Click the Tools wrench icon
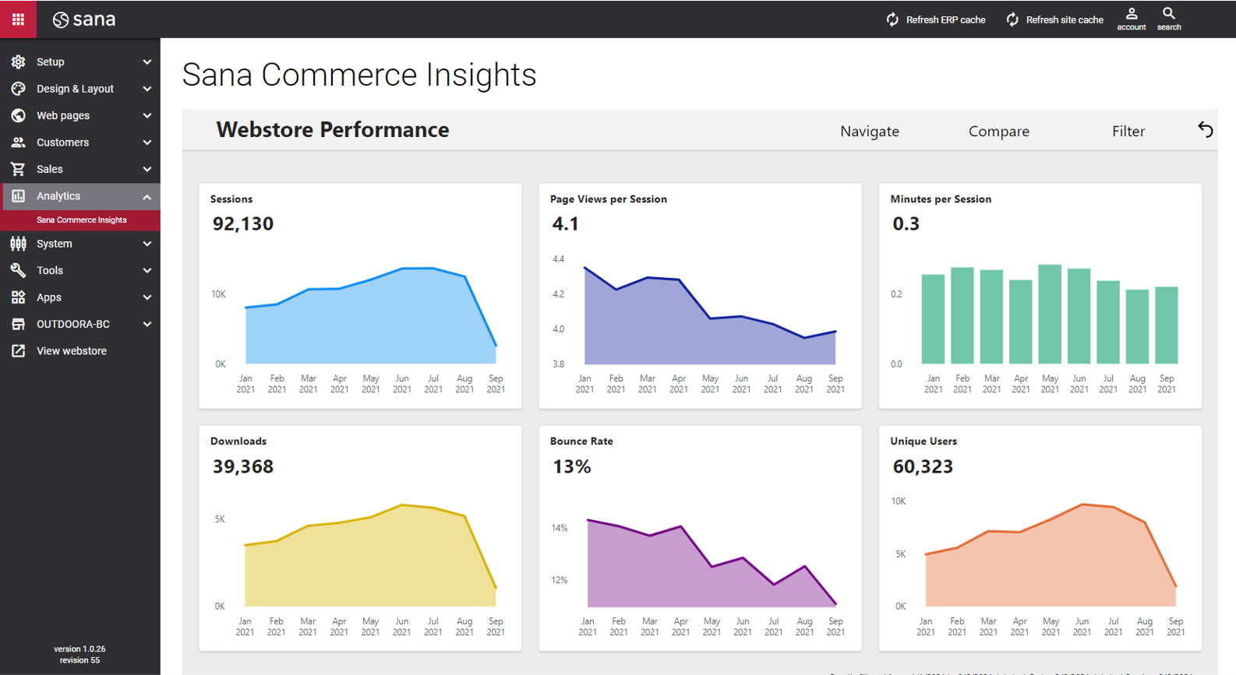The width and height of the screenshot is (1236, 675). tap(18, 270)
